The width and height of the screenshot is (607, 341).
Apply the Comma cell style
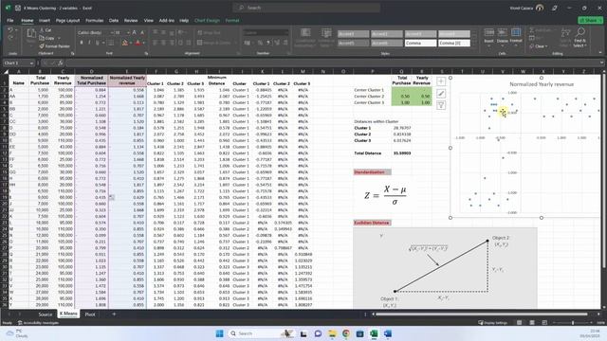click(x=420, y=43)
